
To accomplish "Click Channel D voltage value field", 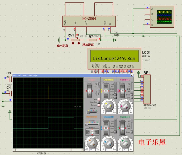I will point(125,150).
